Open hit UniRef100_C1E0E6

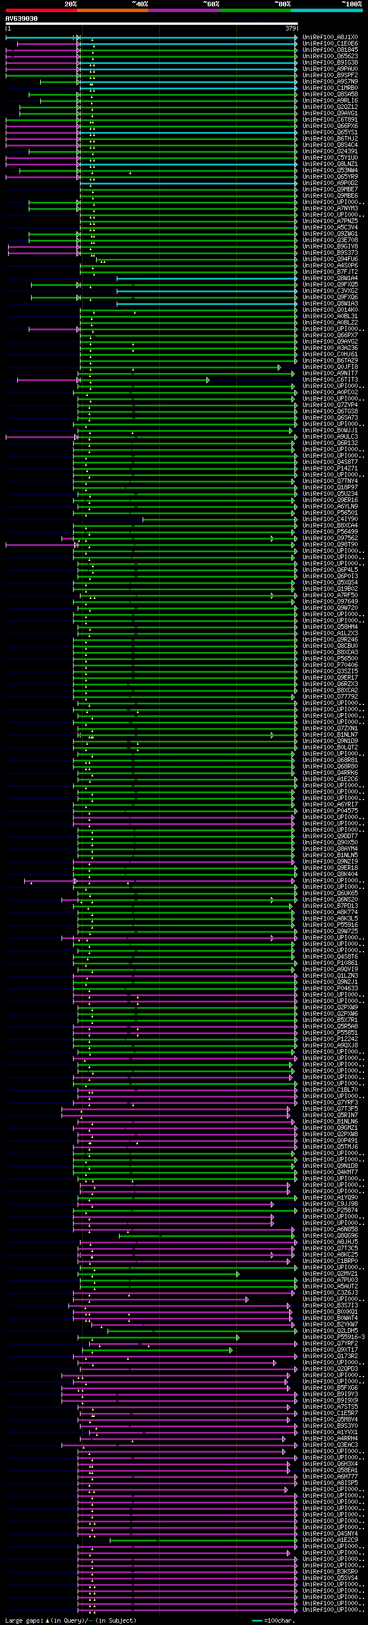tap(330, 44)
